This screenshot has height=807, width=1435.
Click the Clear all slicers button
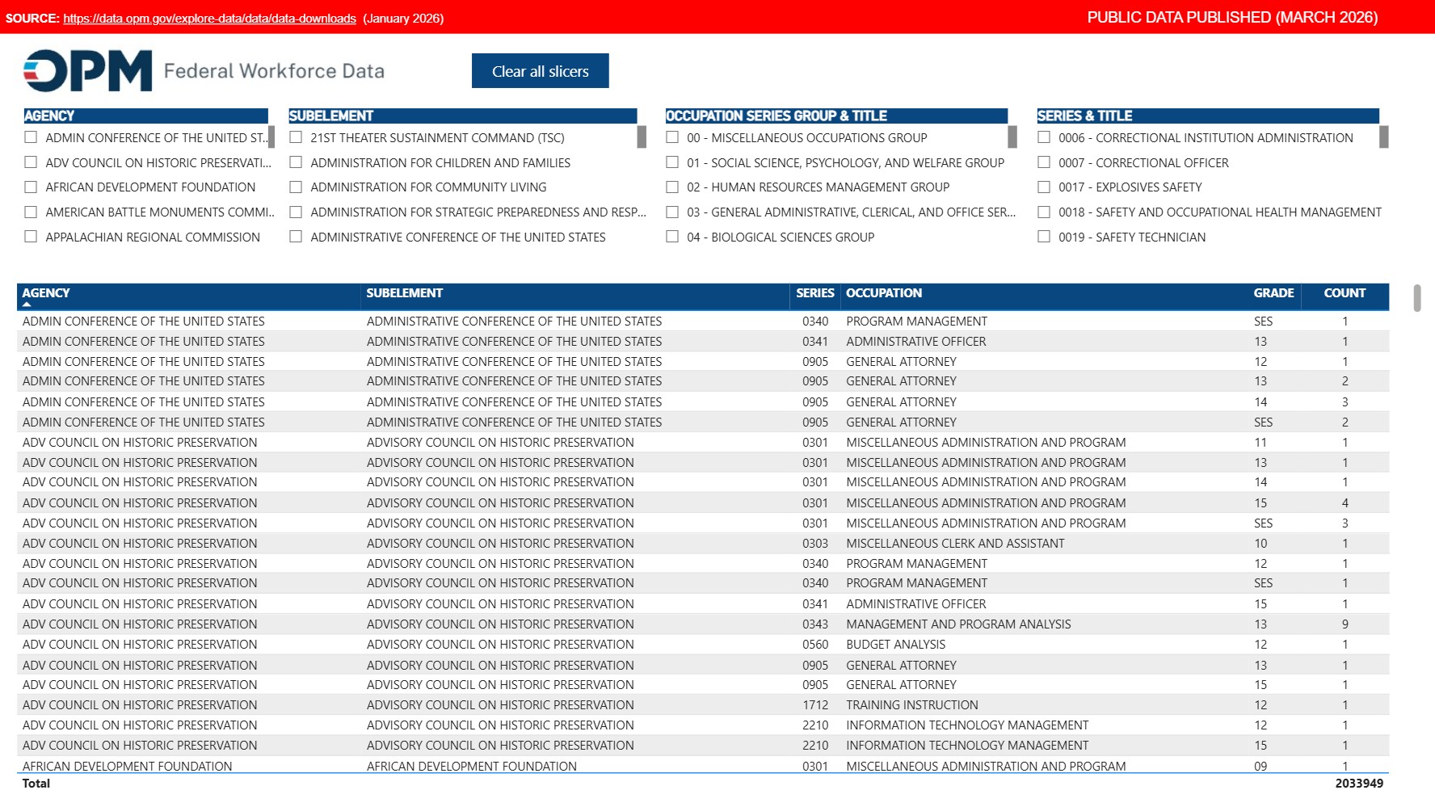click(540, 70)
